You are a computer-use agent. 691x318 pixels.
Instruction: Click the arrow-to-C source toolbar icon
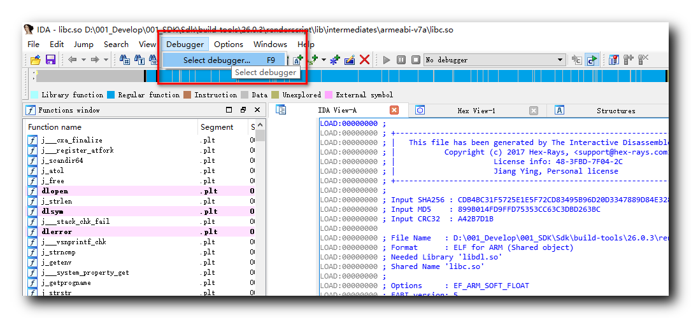tap(577, 60)
